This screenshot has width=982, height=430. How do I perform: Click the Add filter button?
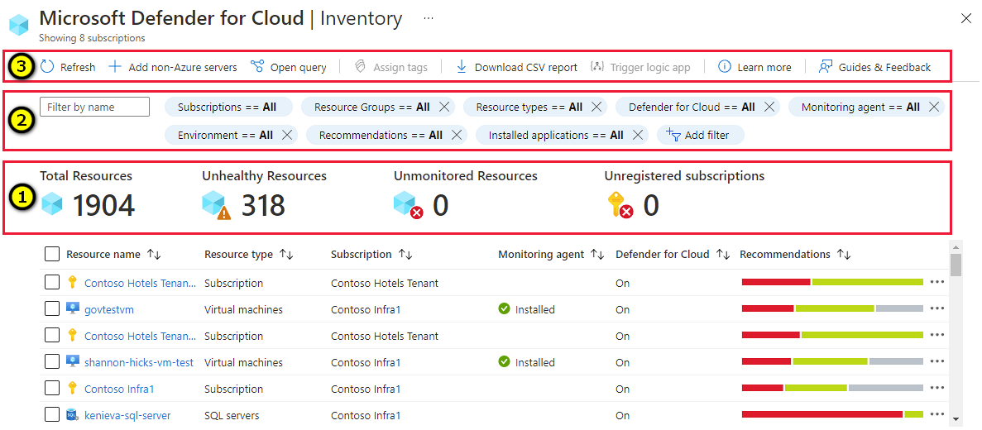tap(700, 135)
